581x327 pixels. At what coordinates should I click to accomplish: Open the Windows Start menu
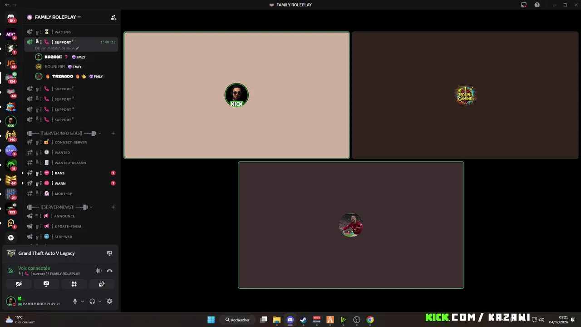(x=211, y=320)
